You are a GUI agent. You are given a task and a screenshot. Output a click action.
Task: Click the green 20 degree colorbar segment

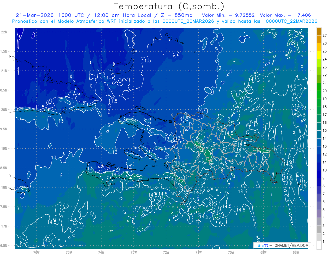[319, 87]
